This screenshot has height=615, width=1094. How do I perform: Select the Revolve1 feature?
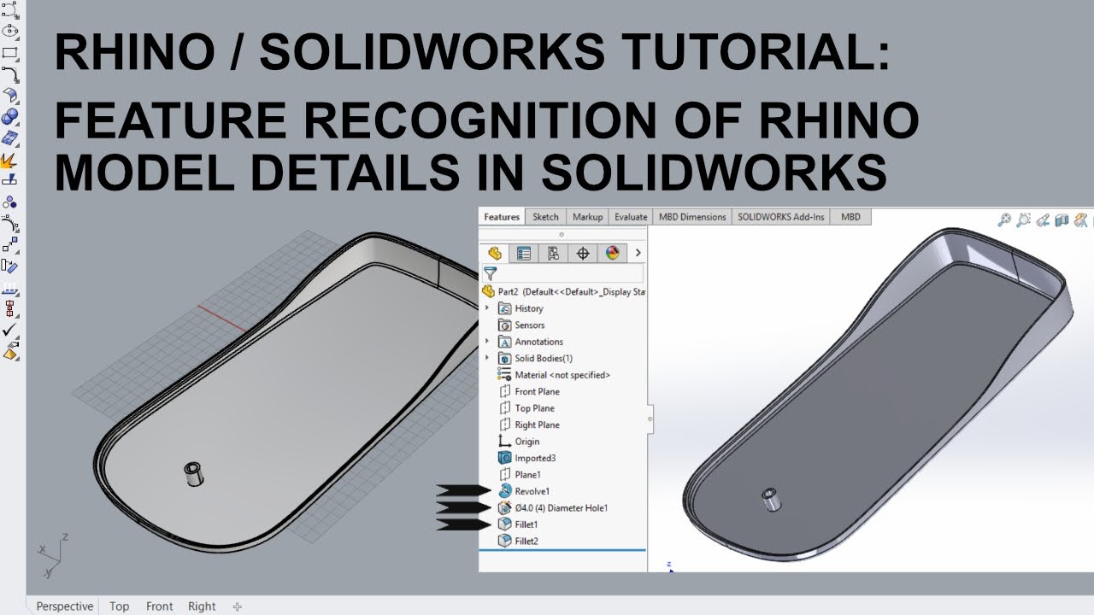[525, 491]
